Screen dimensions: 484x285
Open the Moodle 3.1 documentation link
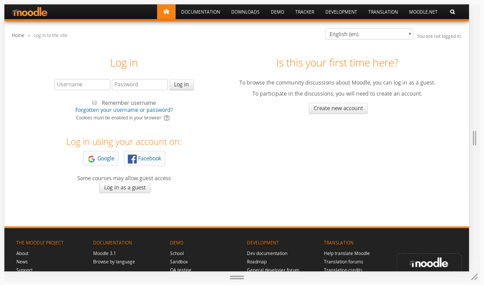pos(104,253)
